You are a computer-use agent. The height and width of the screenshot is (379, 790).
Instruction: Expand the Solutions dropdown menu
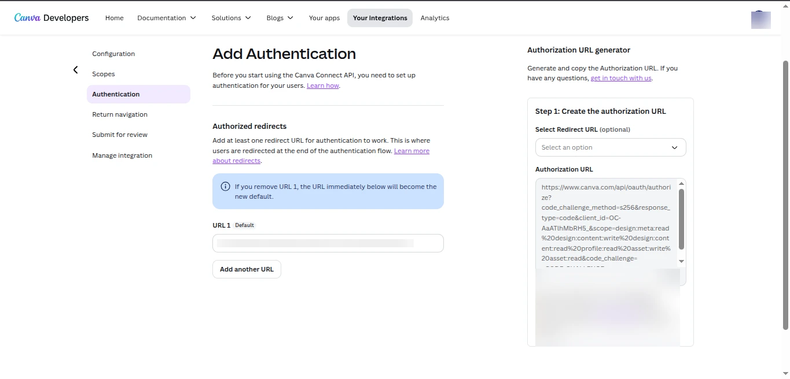point(232,18)
